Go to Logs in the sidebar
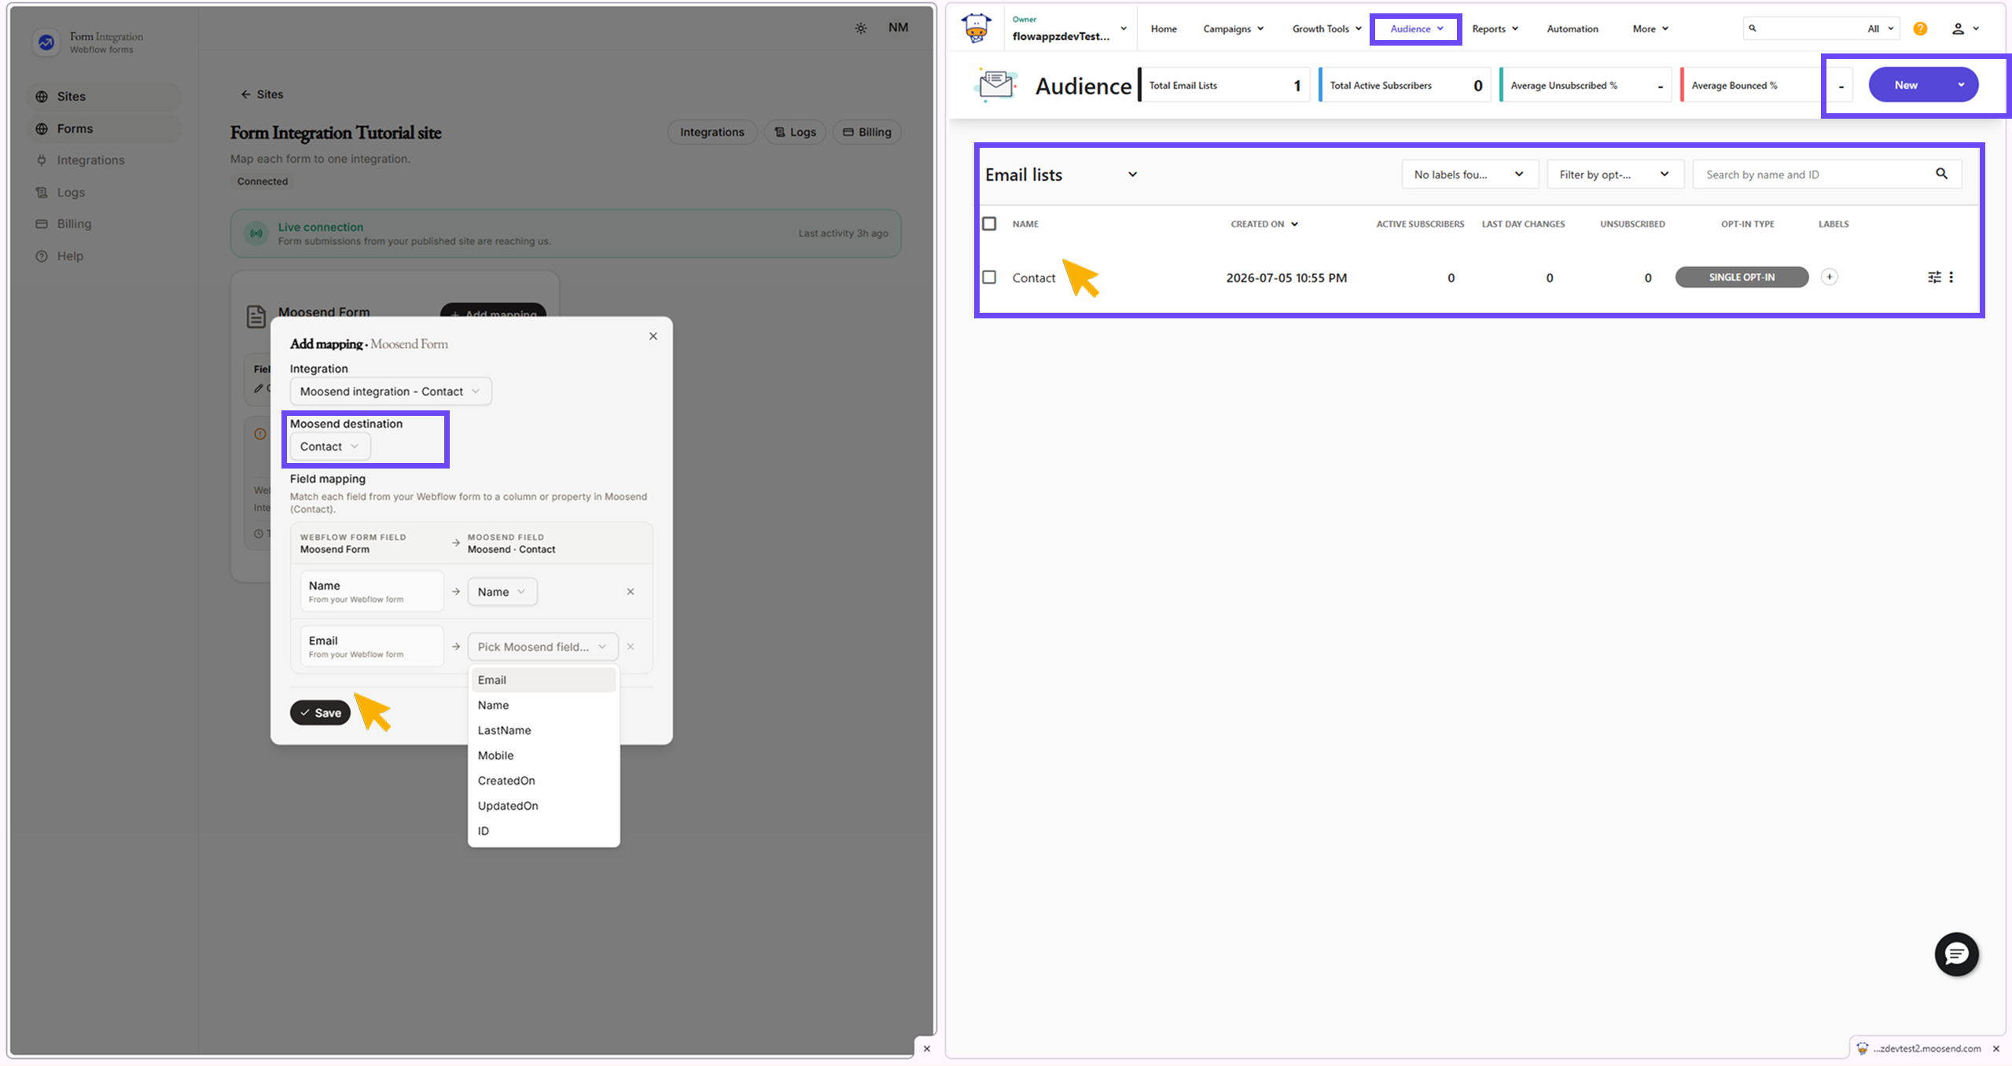 coord(105,193)
